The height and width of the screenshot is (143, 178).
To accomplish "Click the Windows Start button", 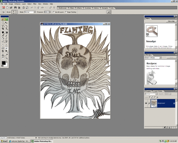I will [4, 141].
